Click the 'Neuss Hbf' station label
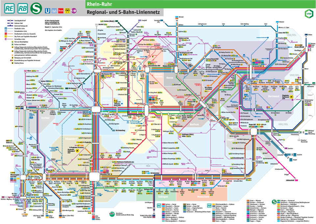Viewport: 316px width, 224px height. (49, 170)
